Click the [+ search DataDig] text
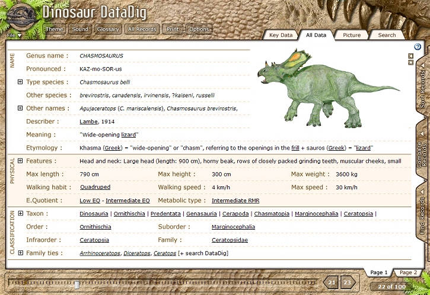This screenshot has width=430, height=295. tap(203, 253)
